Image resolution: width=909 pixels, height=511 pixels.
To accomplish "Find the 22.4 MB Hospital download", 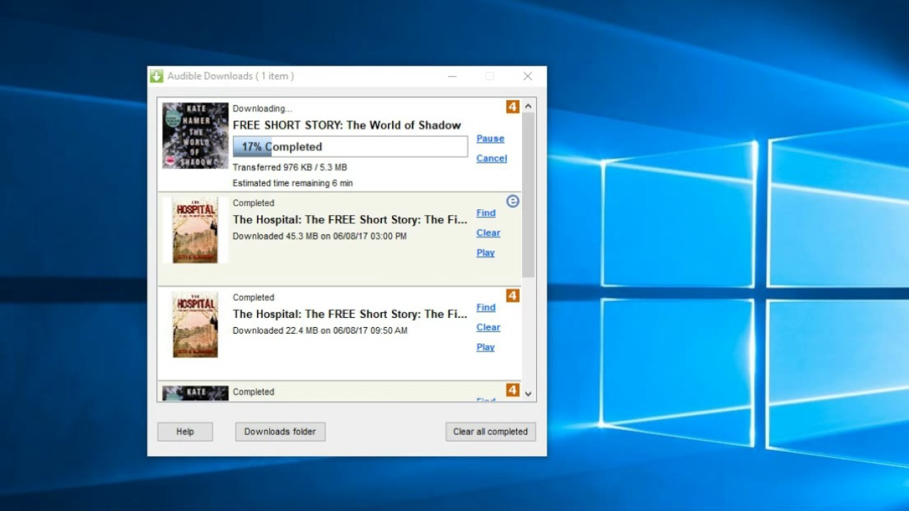I will click(486, 307).
